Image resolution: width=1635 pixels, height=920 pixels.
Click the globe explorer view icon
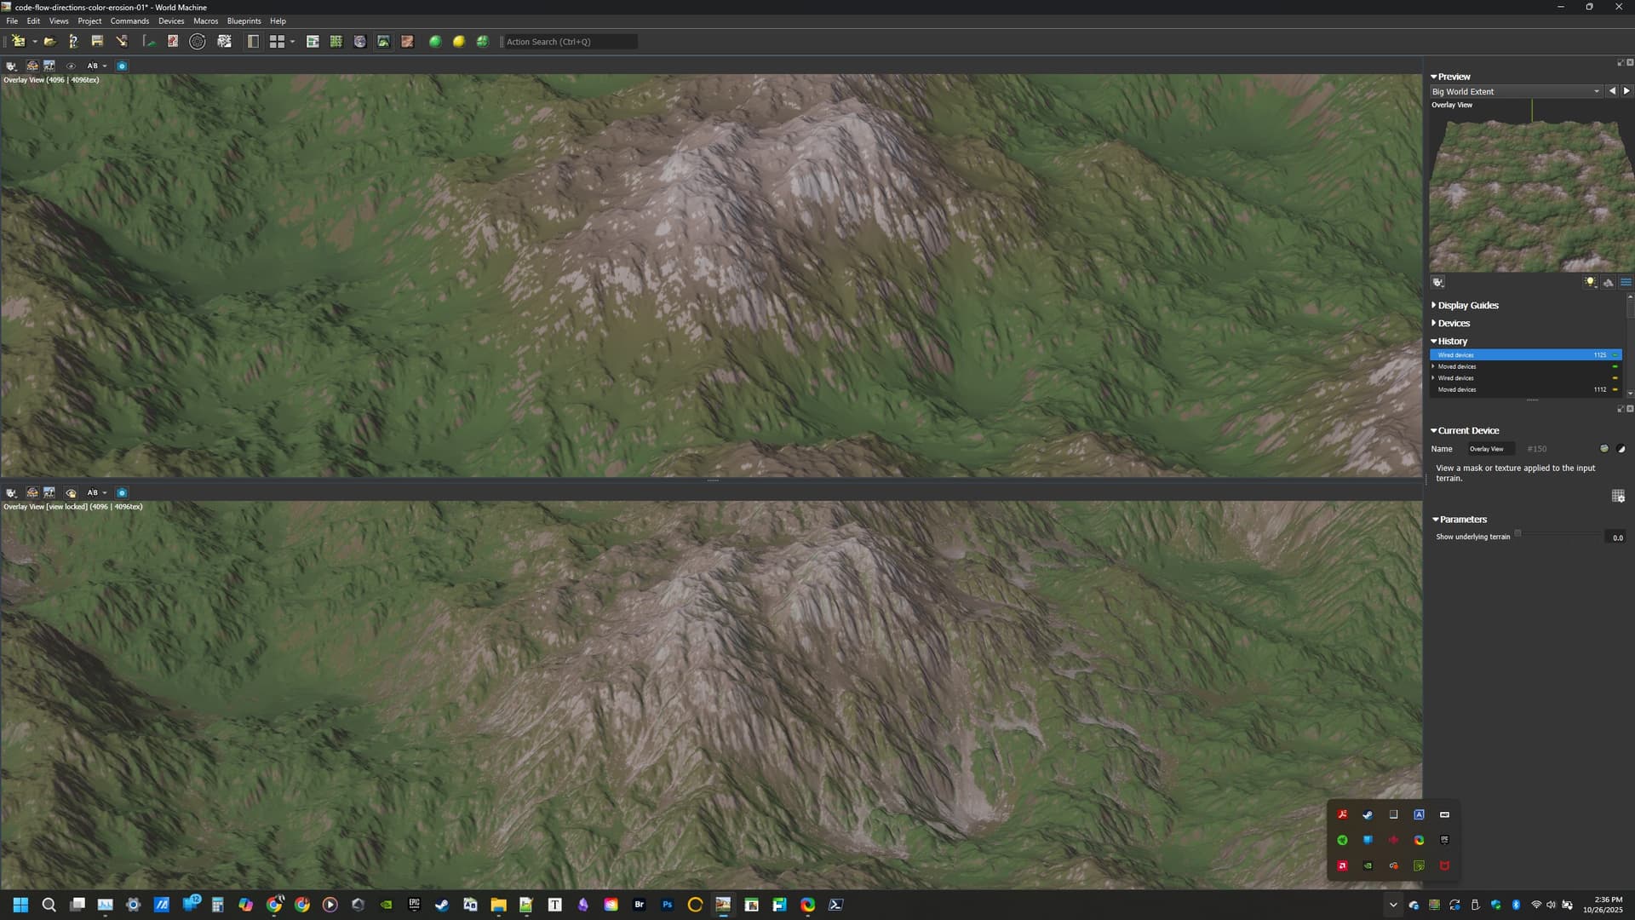pyautogui.click(x=360, y=42)
